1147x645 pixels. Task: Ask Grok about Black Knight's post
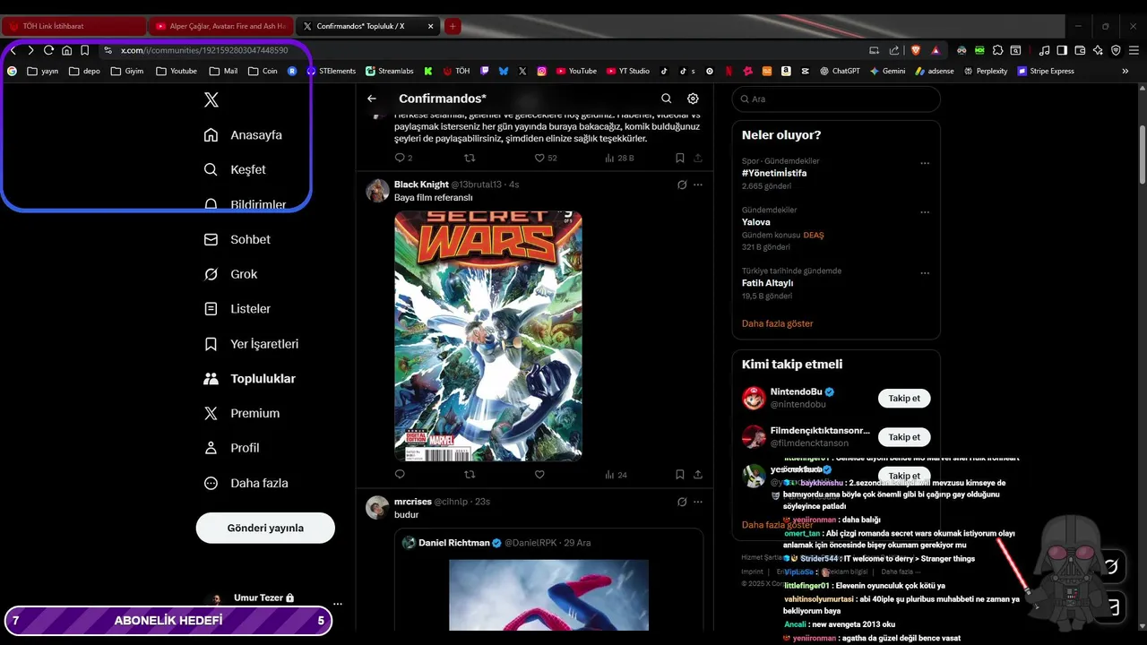[682, 185]
